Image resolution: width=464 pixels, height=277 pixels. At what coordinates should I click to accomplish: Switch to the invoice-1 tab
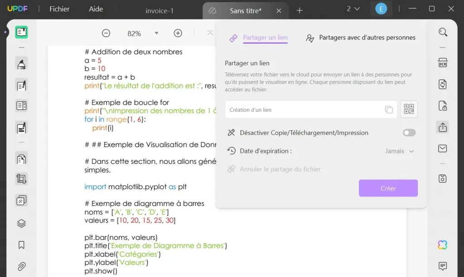[159, 10]
